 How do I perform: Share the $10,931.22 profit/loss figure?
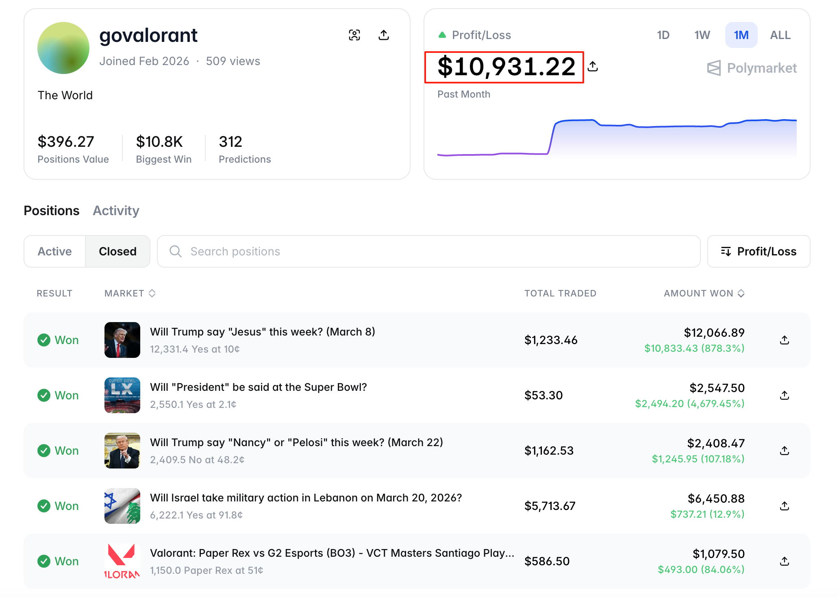tap(593, 66)
